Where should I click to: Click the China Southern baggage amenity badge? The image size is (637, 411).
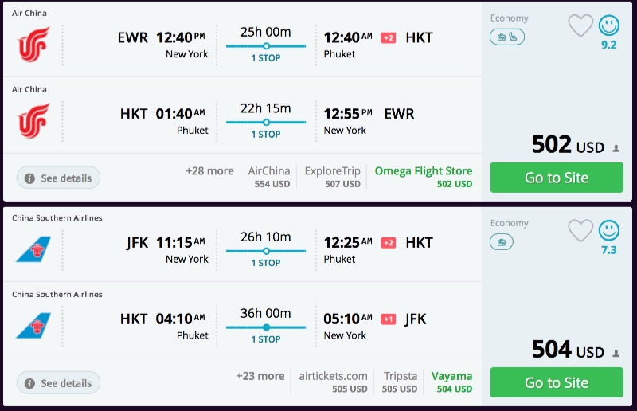click(x=502, y=241)
